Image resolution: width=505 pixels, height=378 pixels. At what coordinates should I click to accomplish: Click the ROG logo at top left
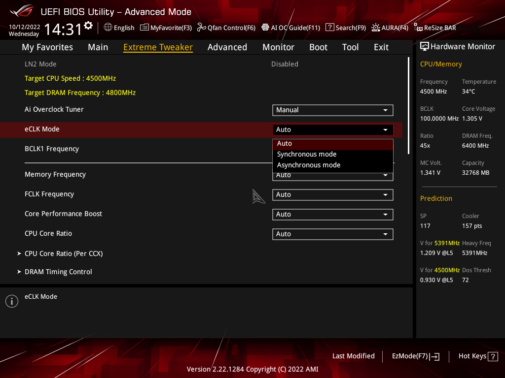22,11
